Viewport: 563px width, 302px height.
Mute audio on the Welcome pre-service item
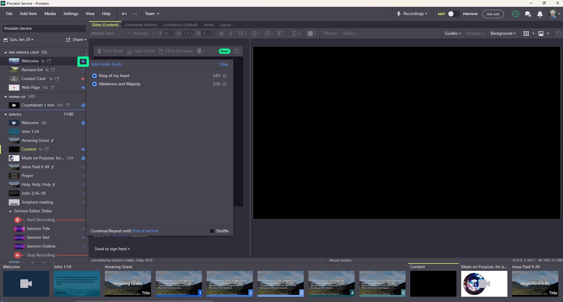pyautogui.click(x=83, y=61)
